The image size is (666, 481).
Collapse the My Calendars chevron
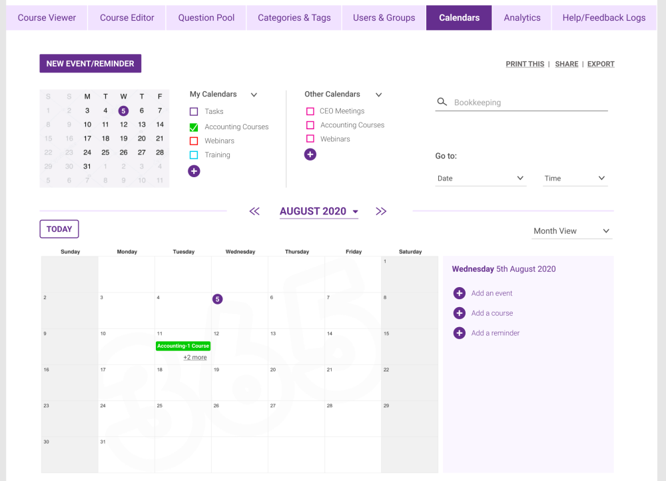coord(254,95)
